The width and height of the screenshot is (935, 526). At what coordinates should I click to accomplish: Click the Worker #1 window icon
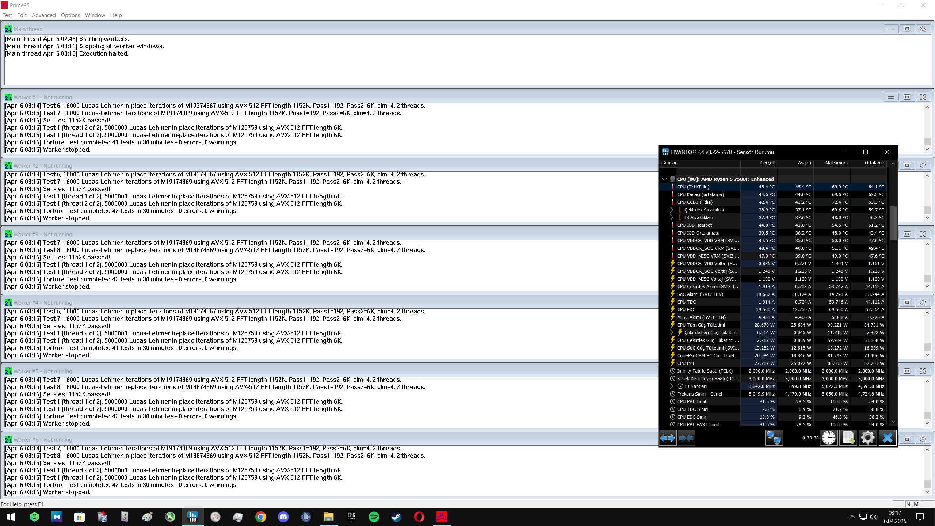(8, 97)
